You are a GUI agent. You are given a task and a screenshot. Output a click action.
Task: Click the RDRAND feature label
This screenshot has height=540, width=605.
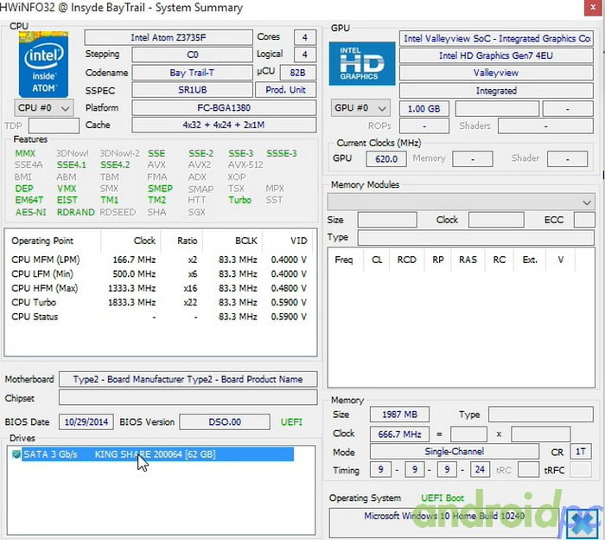coord(76,212)
